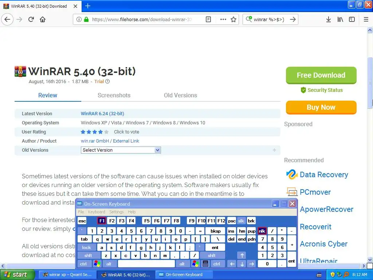This screenshot has width=373, height=280.
Task: Open the Settings menu of On-Screen Keyboard
Action: 116,212
